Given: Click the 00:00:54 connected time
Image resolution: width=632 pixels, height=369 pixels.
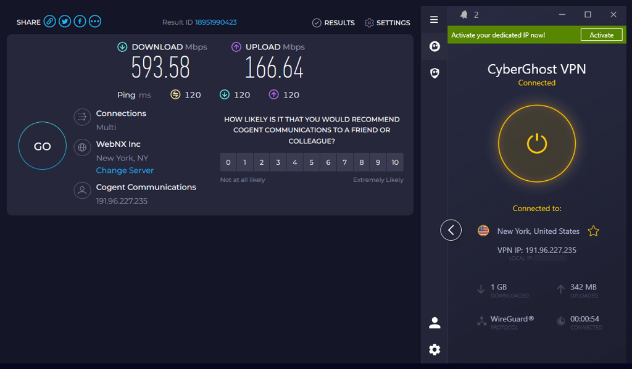Looking at the screenshot, I should [584, 318].
